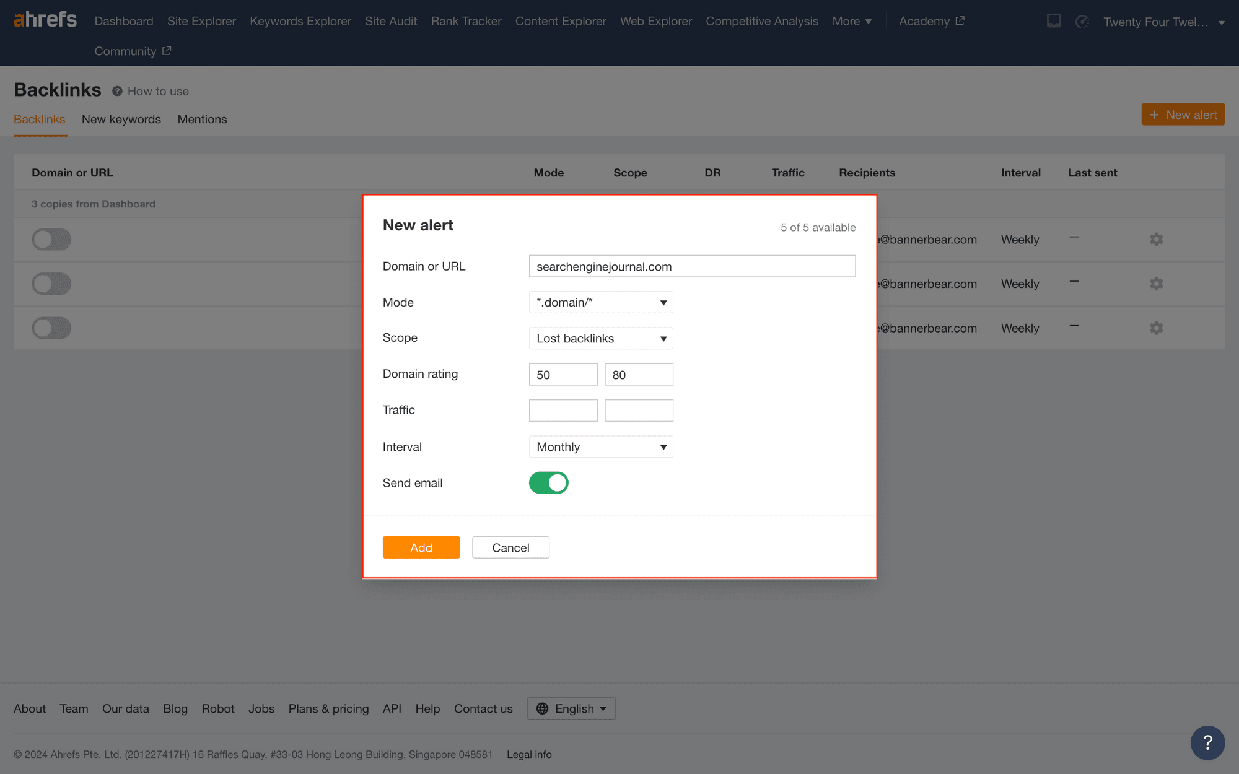Click the Traffic minimum input field
The image size is (1239, 774).
pos(563,411)
